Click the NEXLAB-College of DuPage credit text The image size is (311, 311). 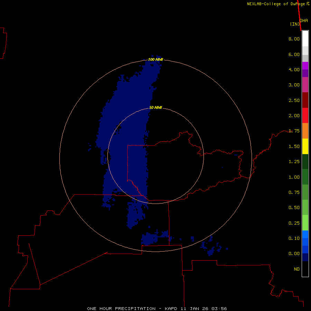click(x=278, y=4)
